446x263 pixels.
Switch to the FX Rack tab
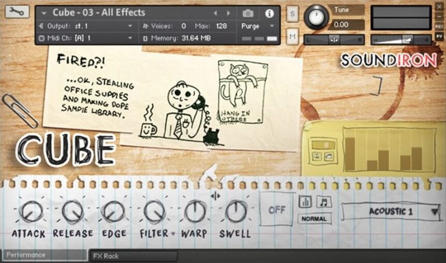pyautogui.click(x=134, y=255)
